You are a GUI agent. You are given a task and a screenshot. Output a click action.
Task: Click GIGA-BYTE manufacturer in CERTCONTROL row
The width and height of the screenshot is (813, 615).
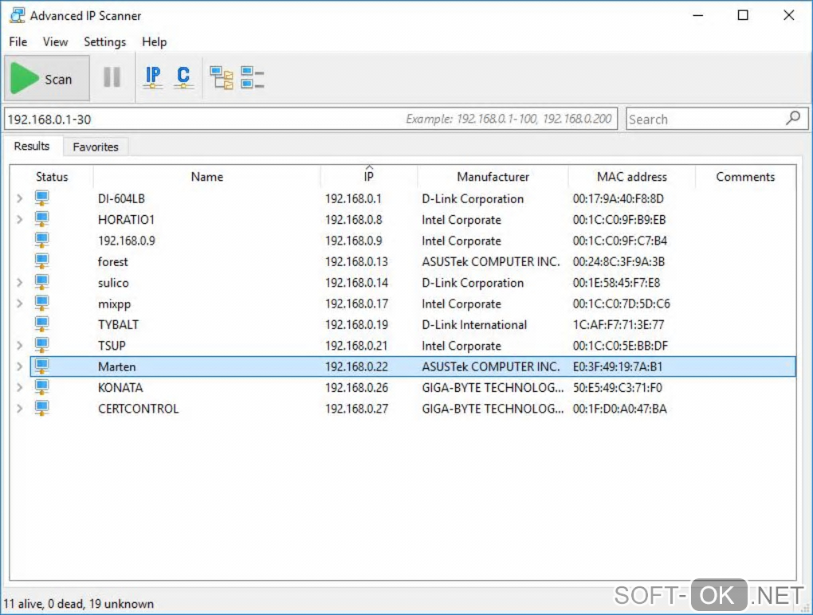(493, 409)
